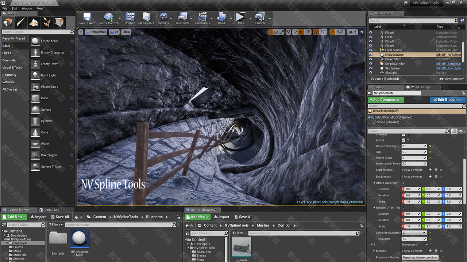Screen dimensions: 467x262
Task: Toggle visibility of Sky Sphere actor
Action: click(371, 68)
